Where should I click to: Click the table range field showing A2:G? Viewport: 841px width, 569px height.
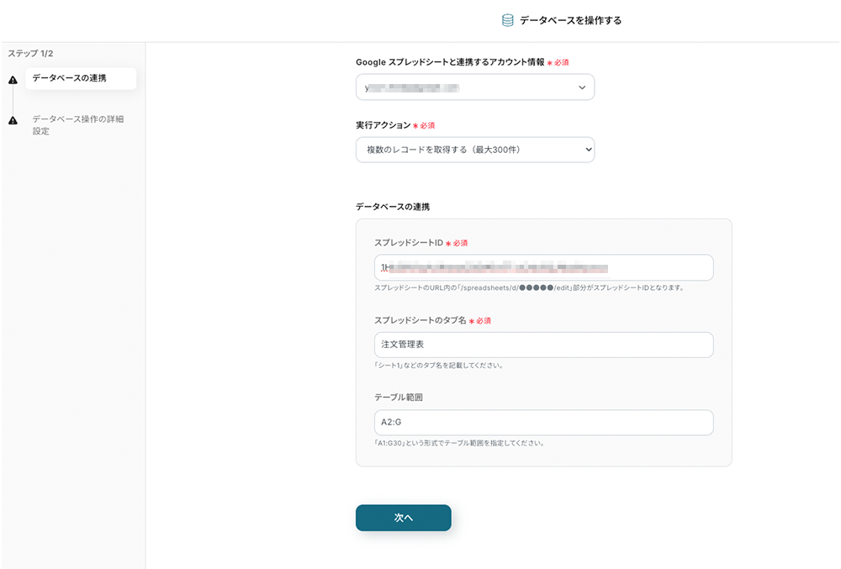coord(543,423)
